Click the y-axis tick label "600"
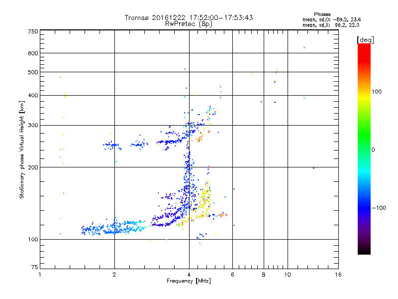The height and width of the screenshot is (299, 398). click(33, 53)
